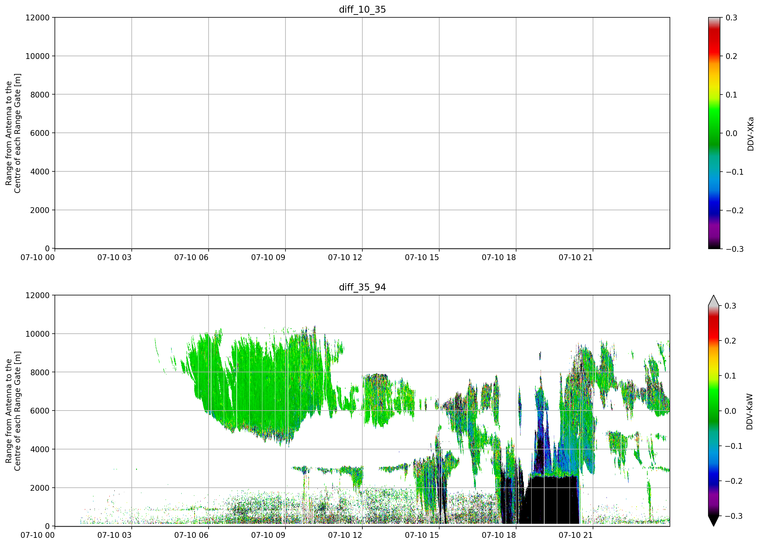The width and height of the screenshot is (760, 545).
Task: Click the 0.0 tick on the DDV-KaW colorbar
Action: tap(731, 411)
